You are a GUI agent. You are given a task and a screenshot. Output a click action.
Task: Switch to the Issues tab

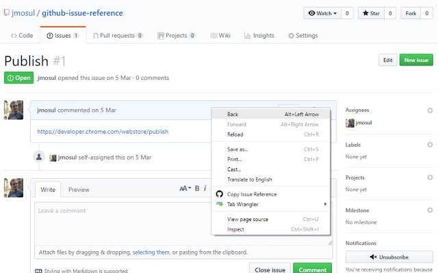pos(63,35)
